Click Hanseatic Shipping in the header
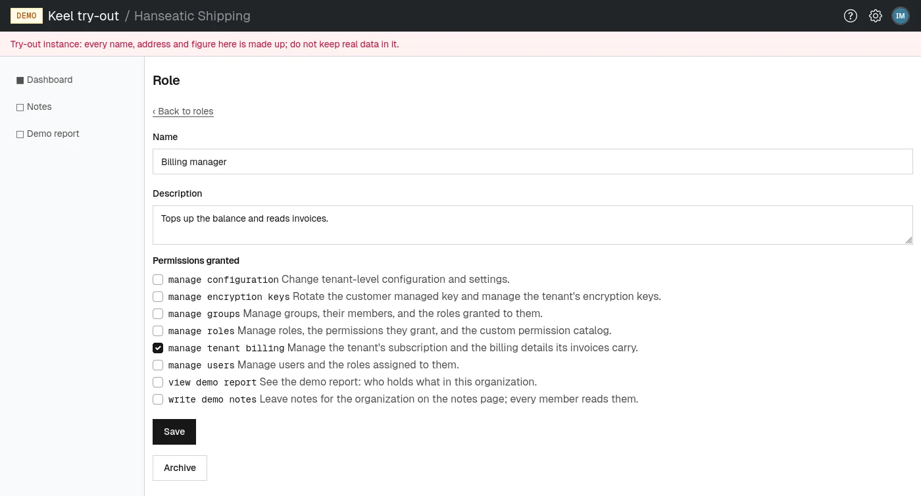921x496 pixels. [x=192, y=16]
